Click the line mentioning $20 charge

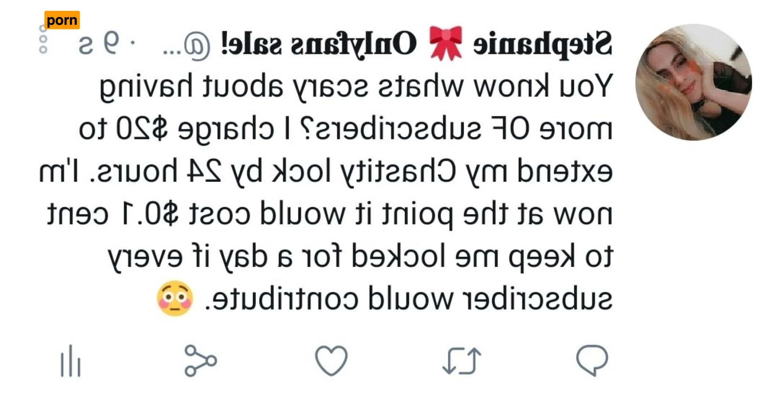click(346, 129)
